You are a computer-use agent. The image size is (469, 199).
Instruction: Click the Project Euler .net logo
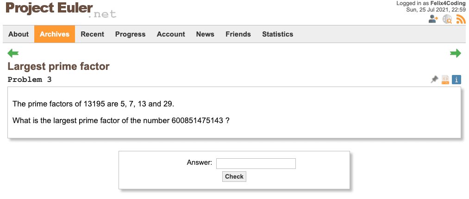[60, 10]
